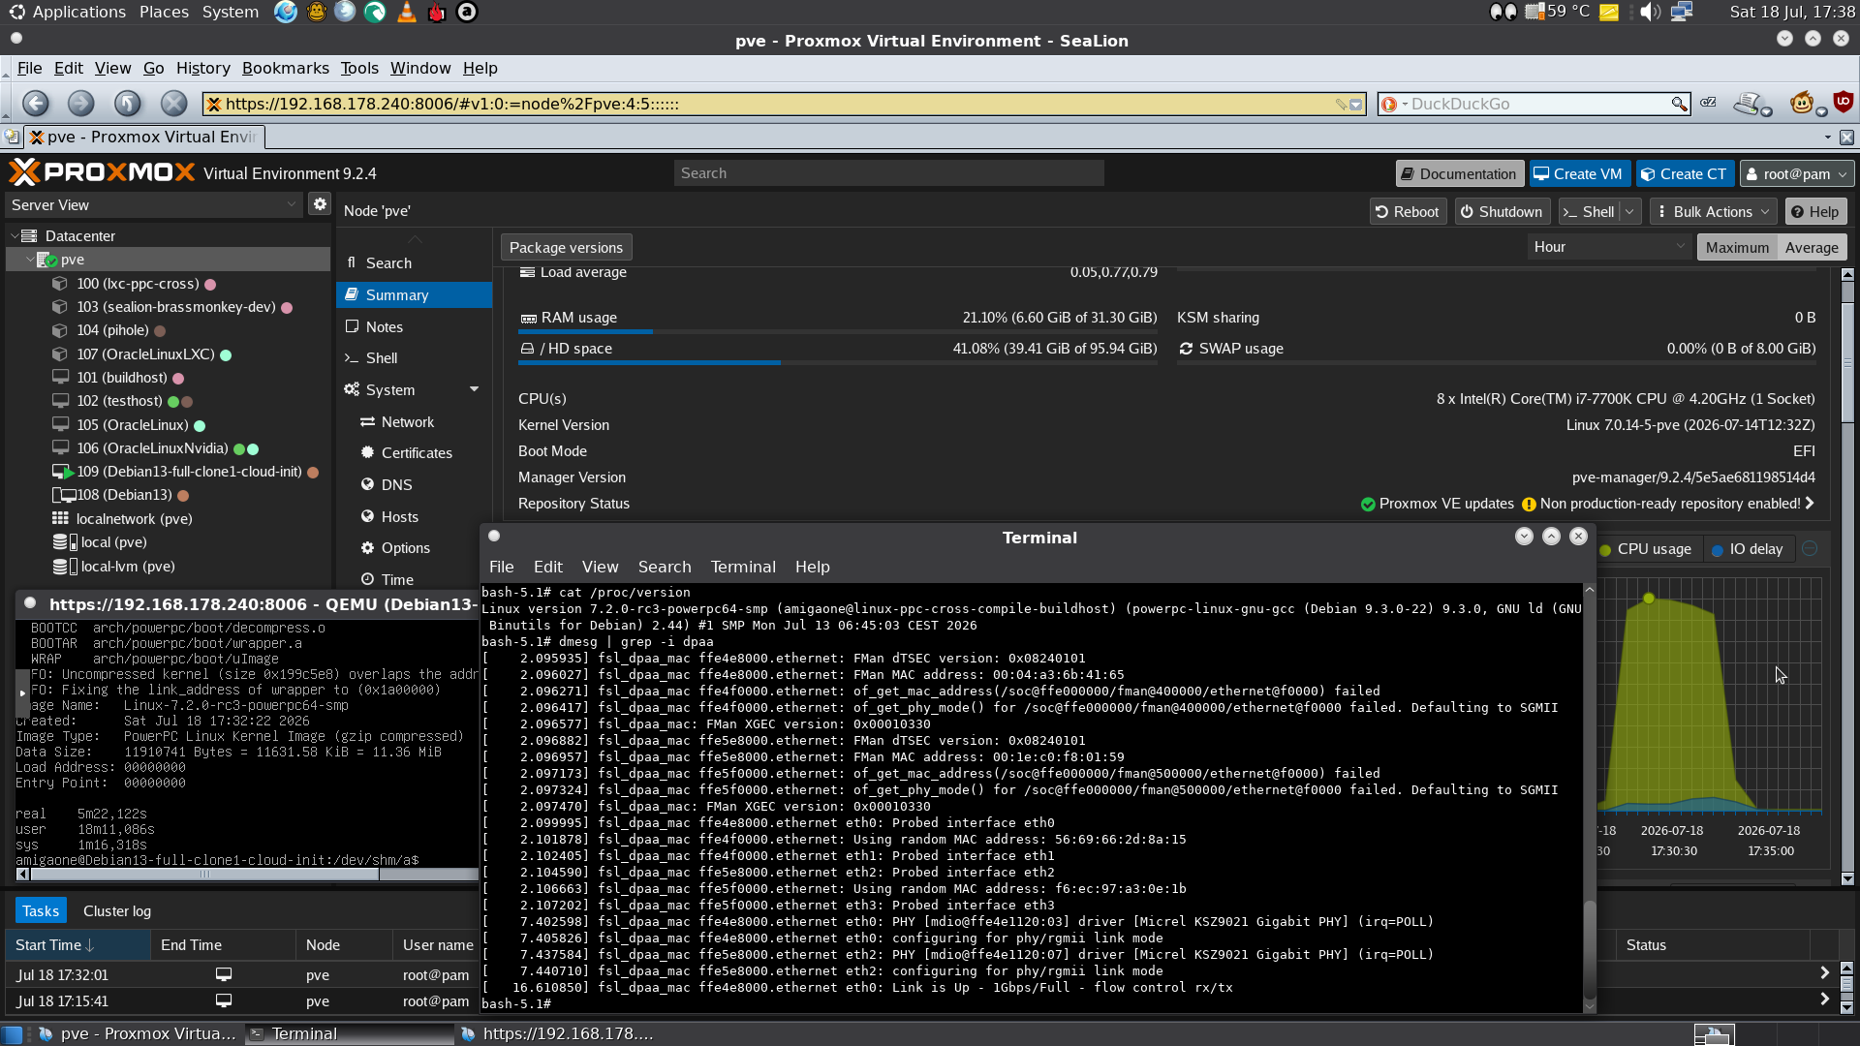
Task: Click the printer icon in browser toolbar
Action: [1750, 103]
